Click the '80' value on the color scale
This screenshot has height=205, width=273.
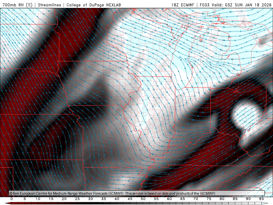coord(222,199)
